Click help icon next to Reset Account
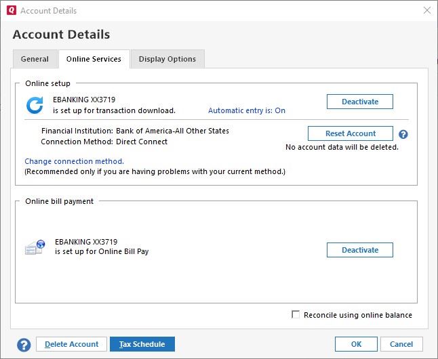The image size is (438, 359). [x=403, y=134]
